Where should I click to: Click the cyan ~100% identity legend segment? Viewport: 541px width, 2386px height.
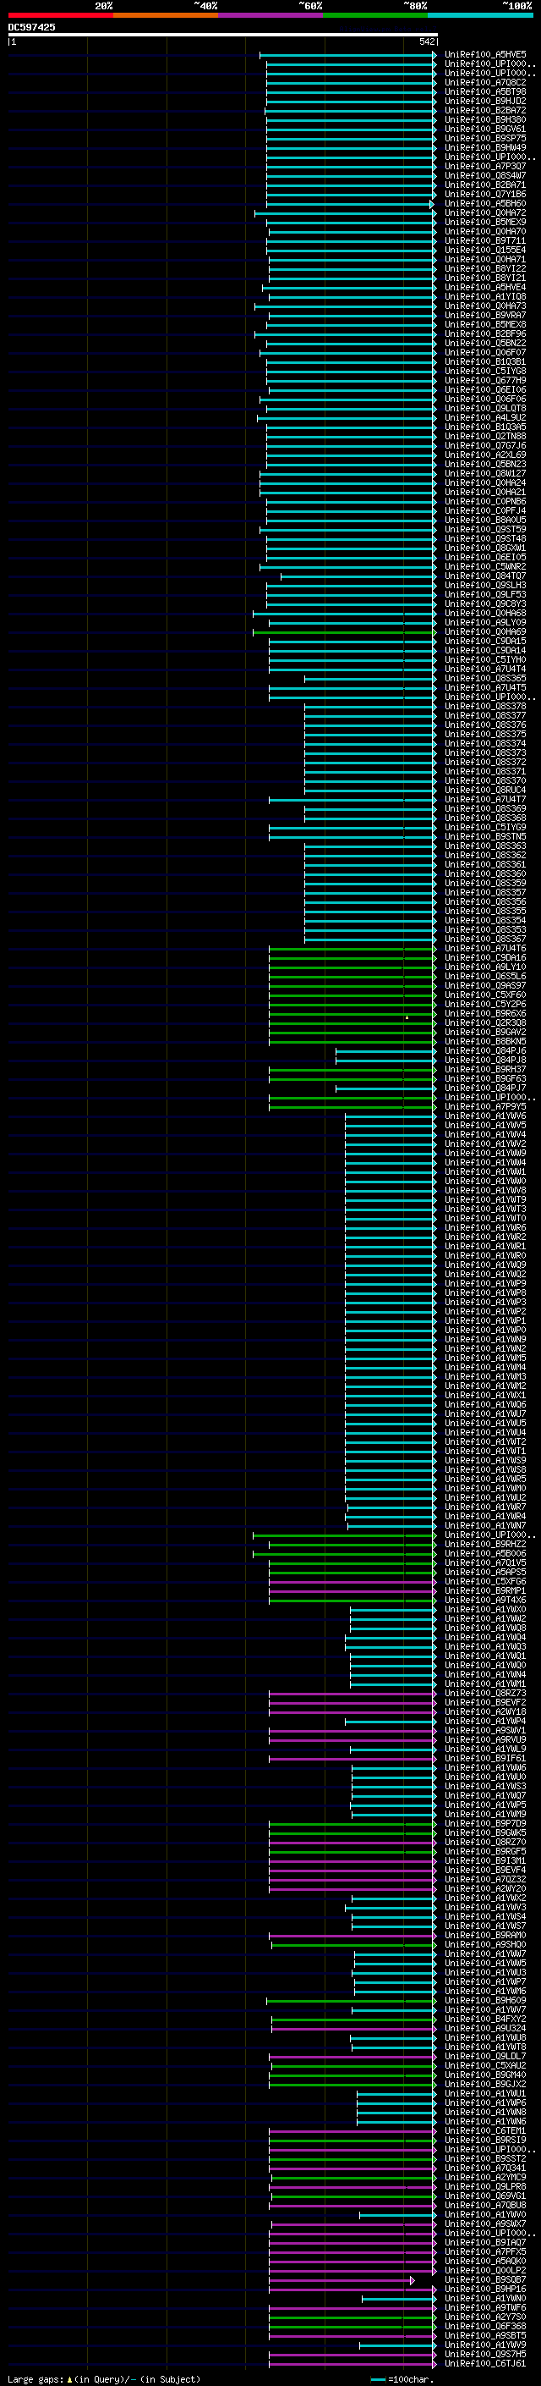pos(480,15)
